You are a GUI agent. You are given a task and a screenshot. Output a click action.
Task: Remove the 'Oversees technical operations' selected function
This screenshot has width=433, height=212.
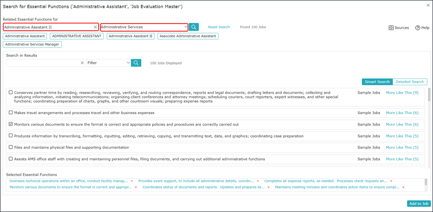click(132, 181)
